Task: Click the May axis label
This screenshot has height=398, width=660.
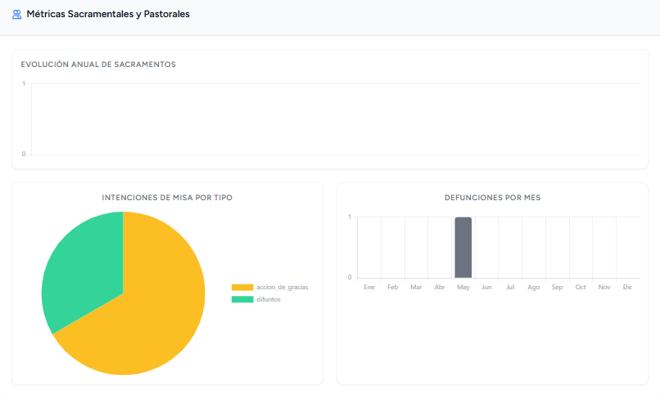Action: click(x=463, y=287)
